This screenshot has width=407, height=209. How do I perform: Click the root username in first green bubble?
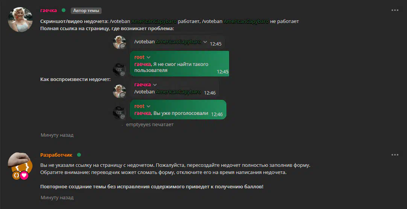pos(140,57)
